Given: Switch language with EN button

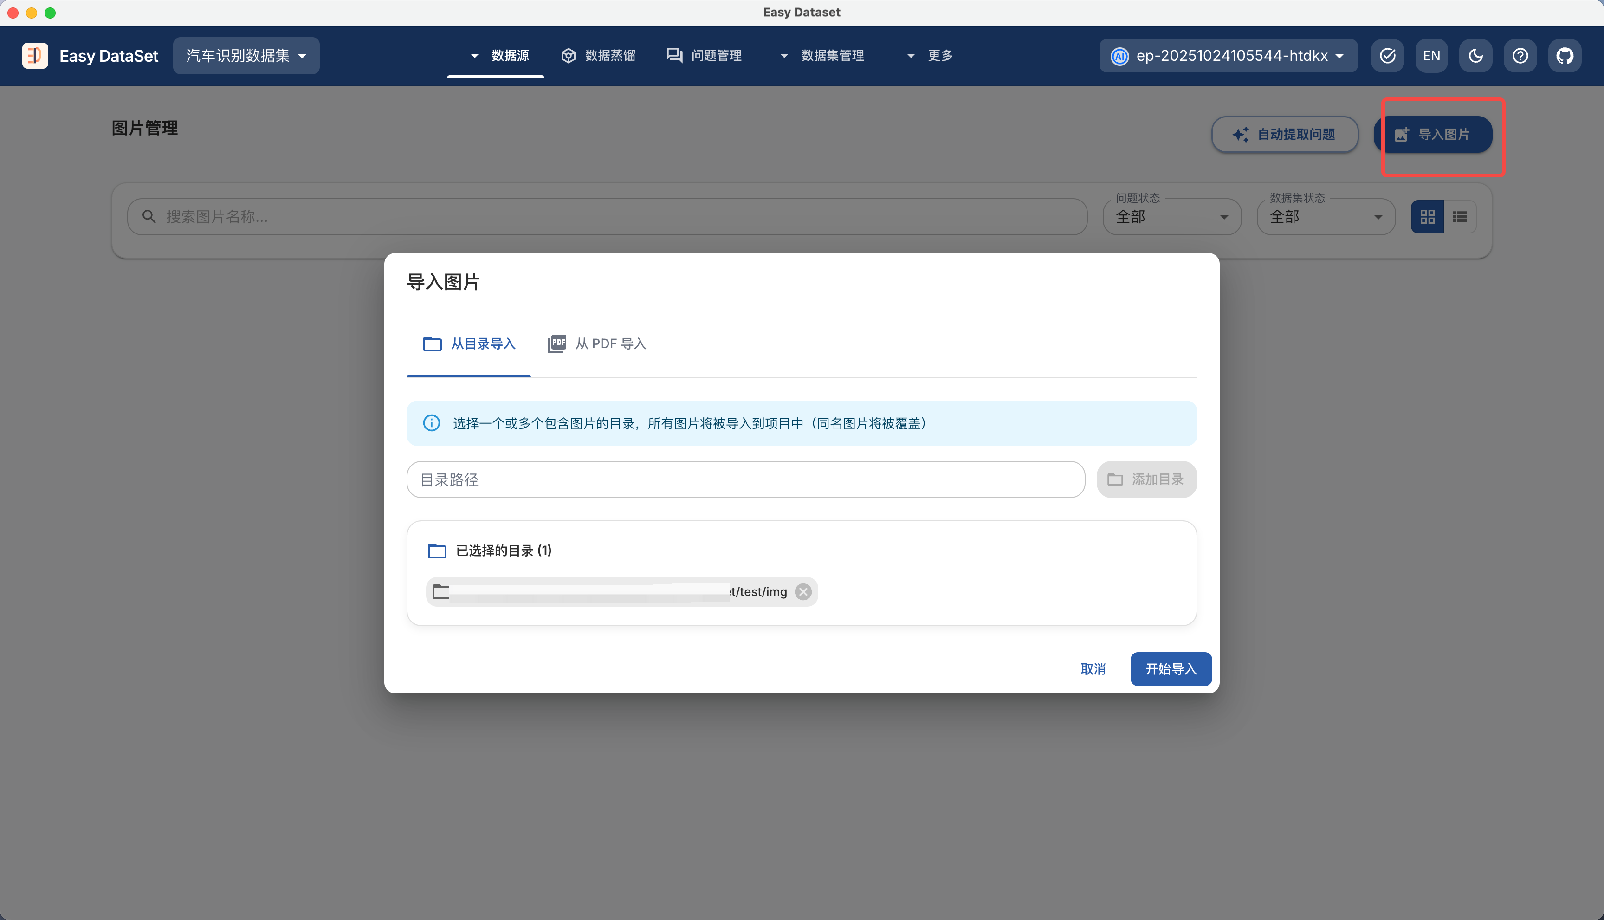Looking at the screenshot, I should tap(1431, 56).
